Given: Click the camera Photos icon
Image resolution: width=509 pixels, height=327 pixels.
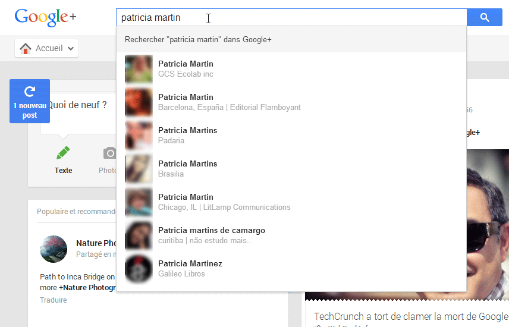Looking at the screenshot, I should pyautogui.click(x=110, y=153).
